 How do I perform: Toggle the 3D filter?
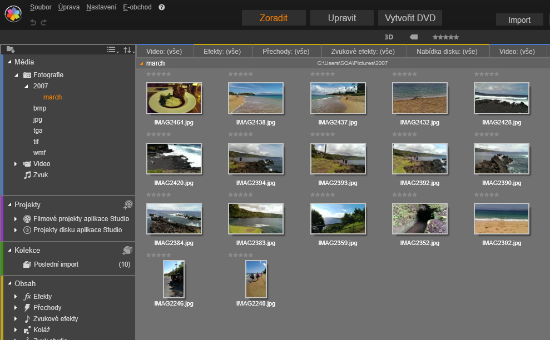[389, 37]
